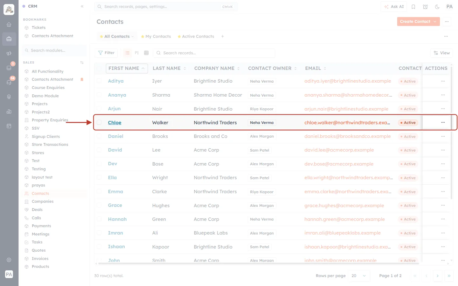This screenshot has height=286, width=458.
Task: Tick the select-all checkbox in table header
Action: coord(99,68)
